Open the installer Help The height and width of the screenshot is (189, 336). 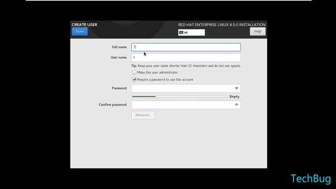pos(258,31)
